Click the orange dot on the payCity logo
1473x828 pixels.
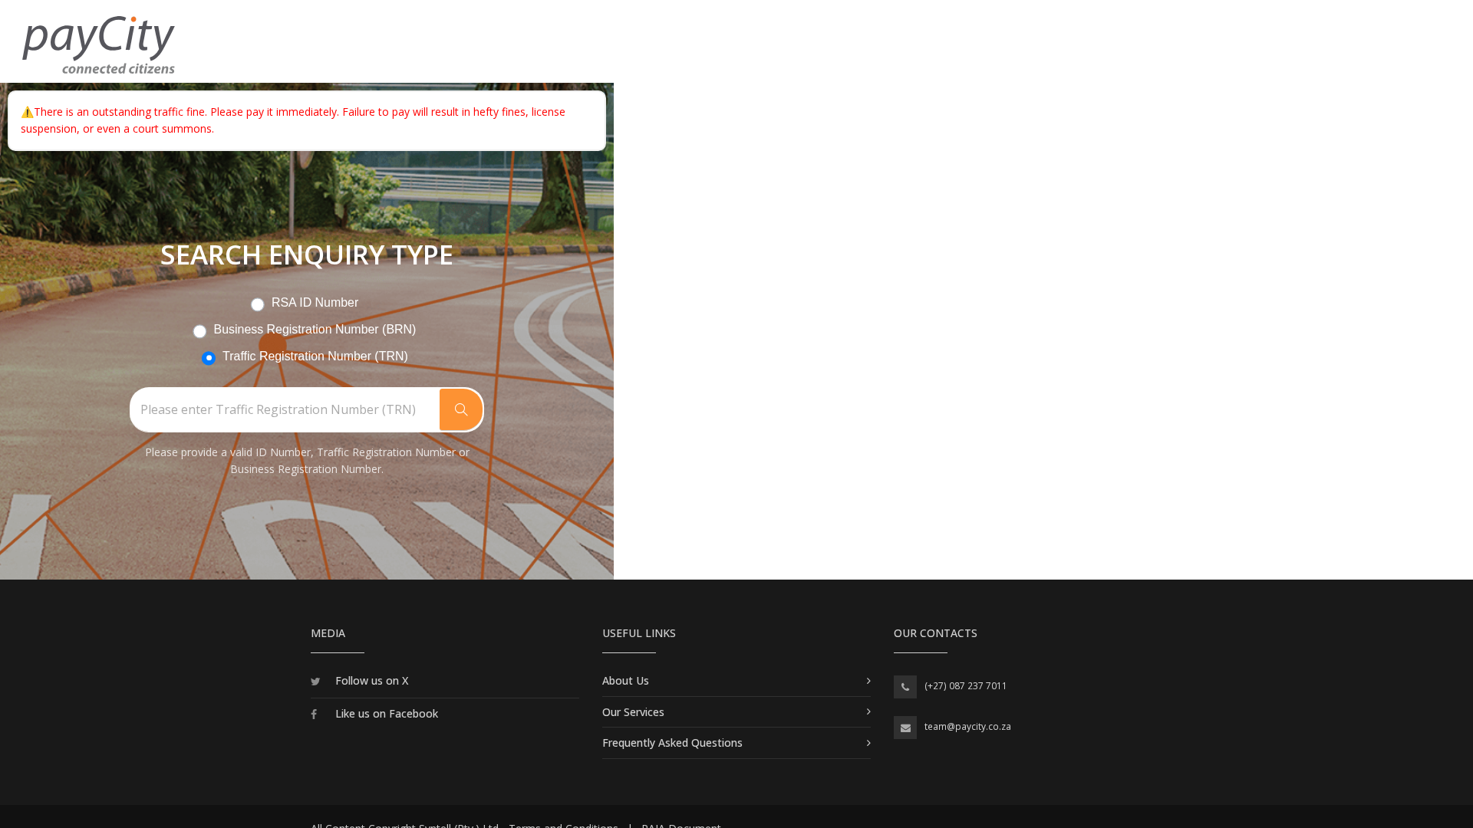tap(134, 19)
